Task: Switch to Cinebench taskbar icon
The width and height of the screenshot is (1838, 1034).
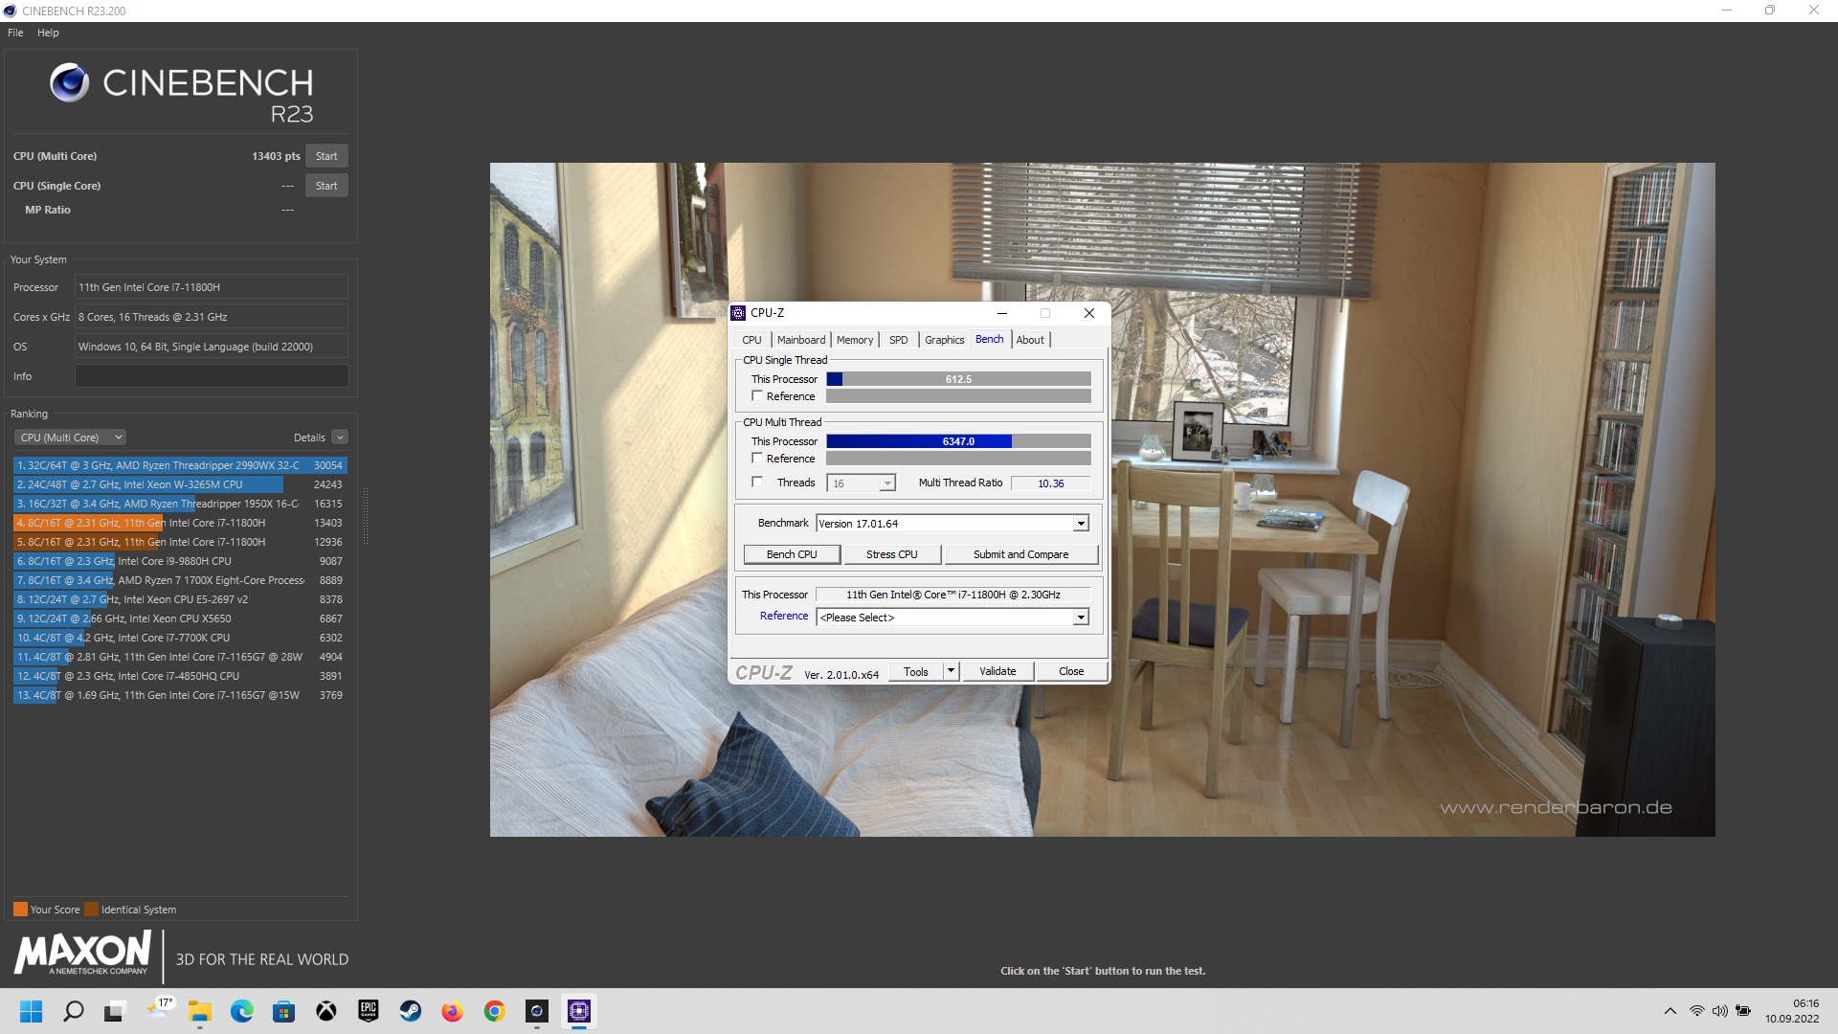Action: tap(537, 1011)
